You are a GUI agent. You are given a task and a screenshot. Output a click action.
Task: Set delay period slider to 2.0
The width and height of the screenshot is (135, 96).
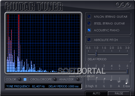[x=112, y=54]
